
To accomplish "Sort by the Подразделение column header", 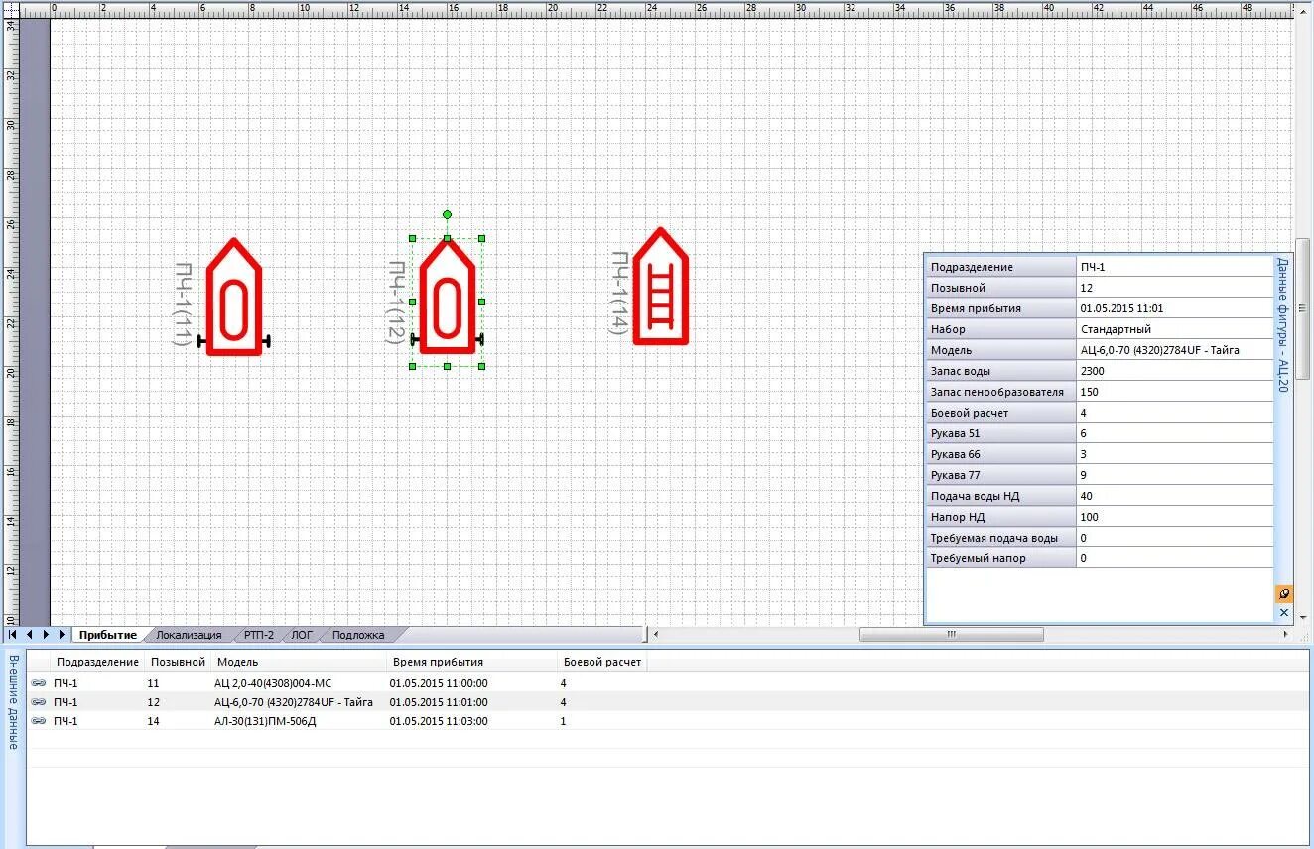I will (x=98, y=662).
